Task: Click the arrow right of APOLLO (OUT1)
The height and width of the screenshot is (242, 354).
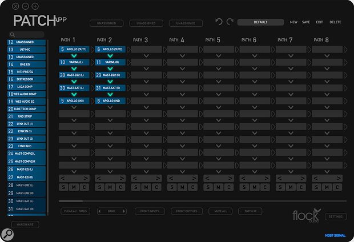Action: 92,50
